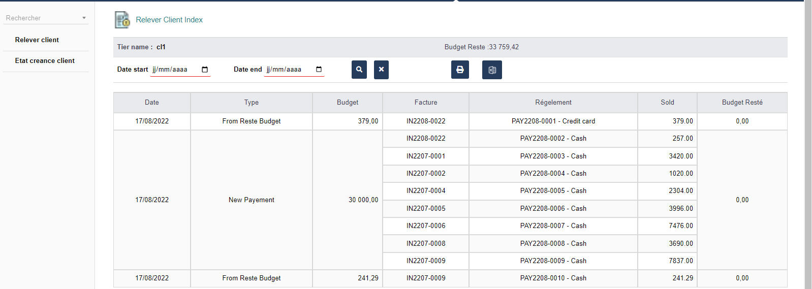
Task: Click payment PAY2208-0010 - Cash entry
Action: point(553,278)
